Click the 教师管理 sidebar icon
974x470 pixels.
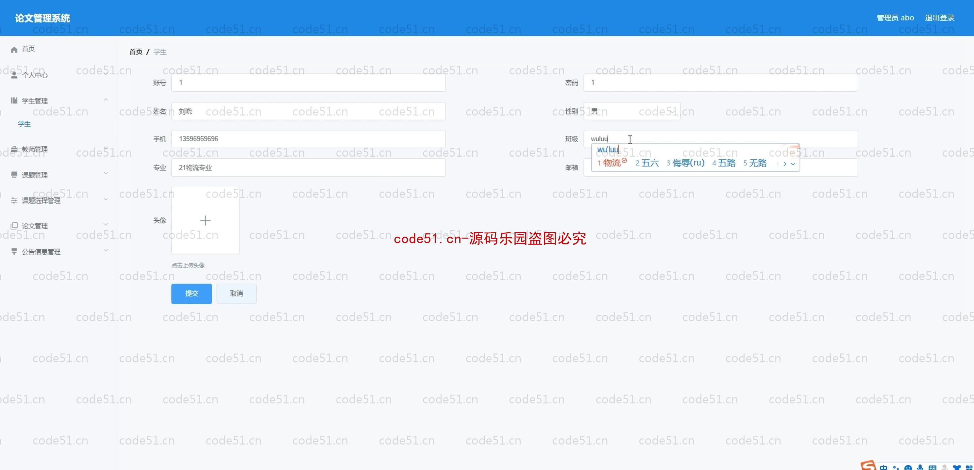click(14, 149)
